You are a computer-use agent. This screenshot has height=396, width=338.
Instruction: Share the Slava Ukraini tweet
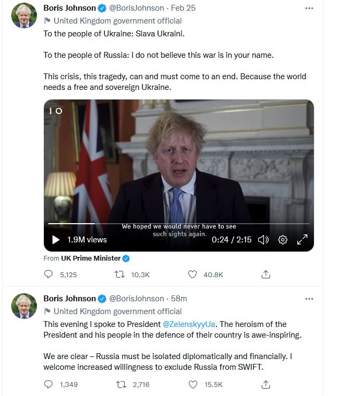tap(265, 275)
